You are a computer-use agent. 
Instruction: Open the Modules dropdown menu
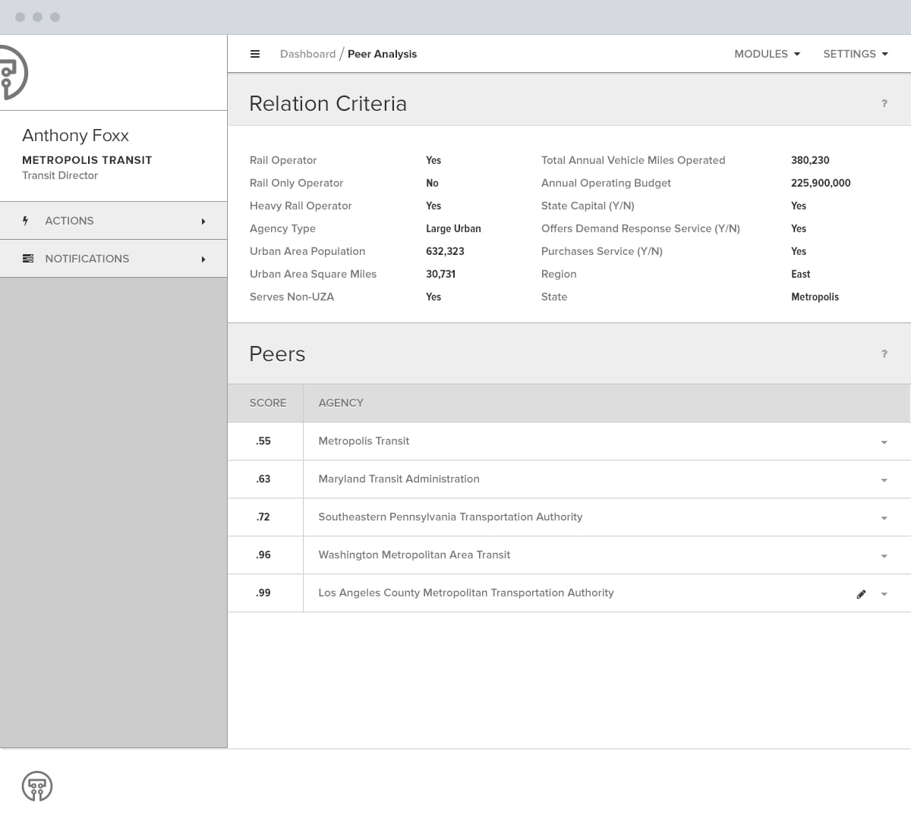pos(767,54)
